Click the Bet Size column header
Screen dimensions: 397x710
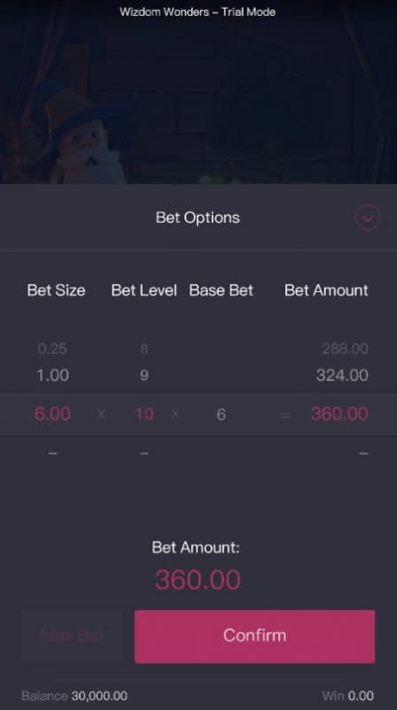click(56, 290)
